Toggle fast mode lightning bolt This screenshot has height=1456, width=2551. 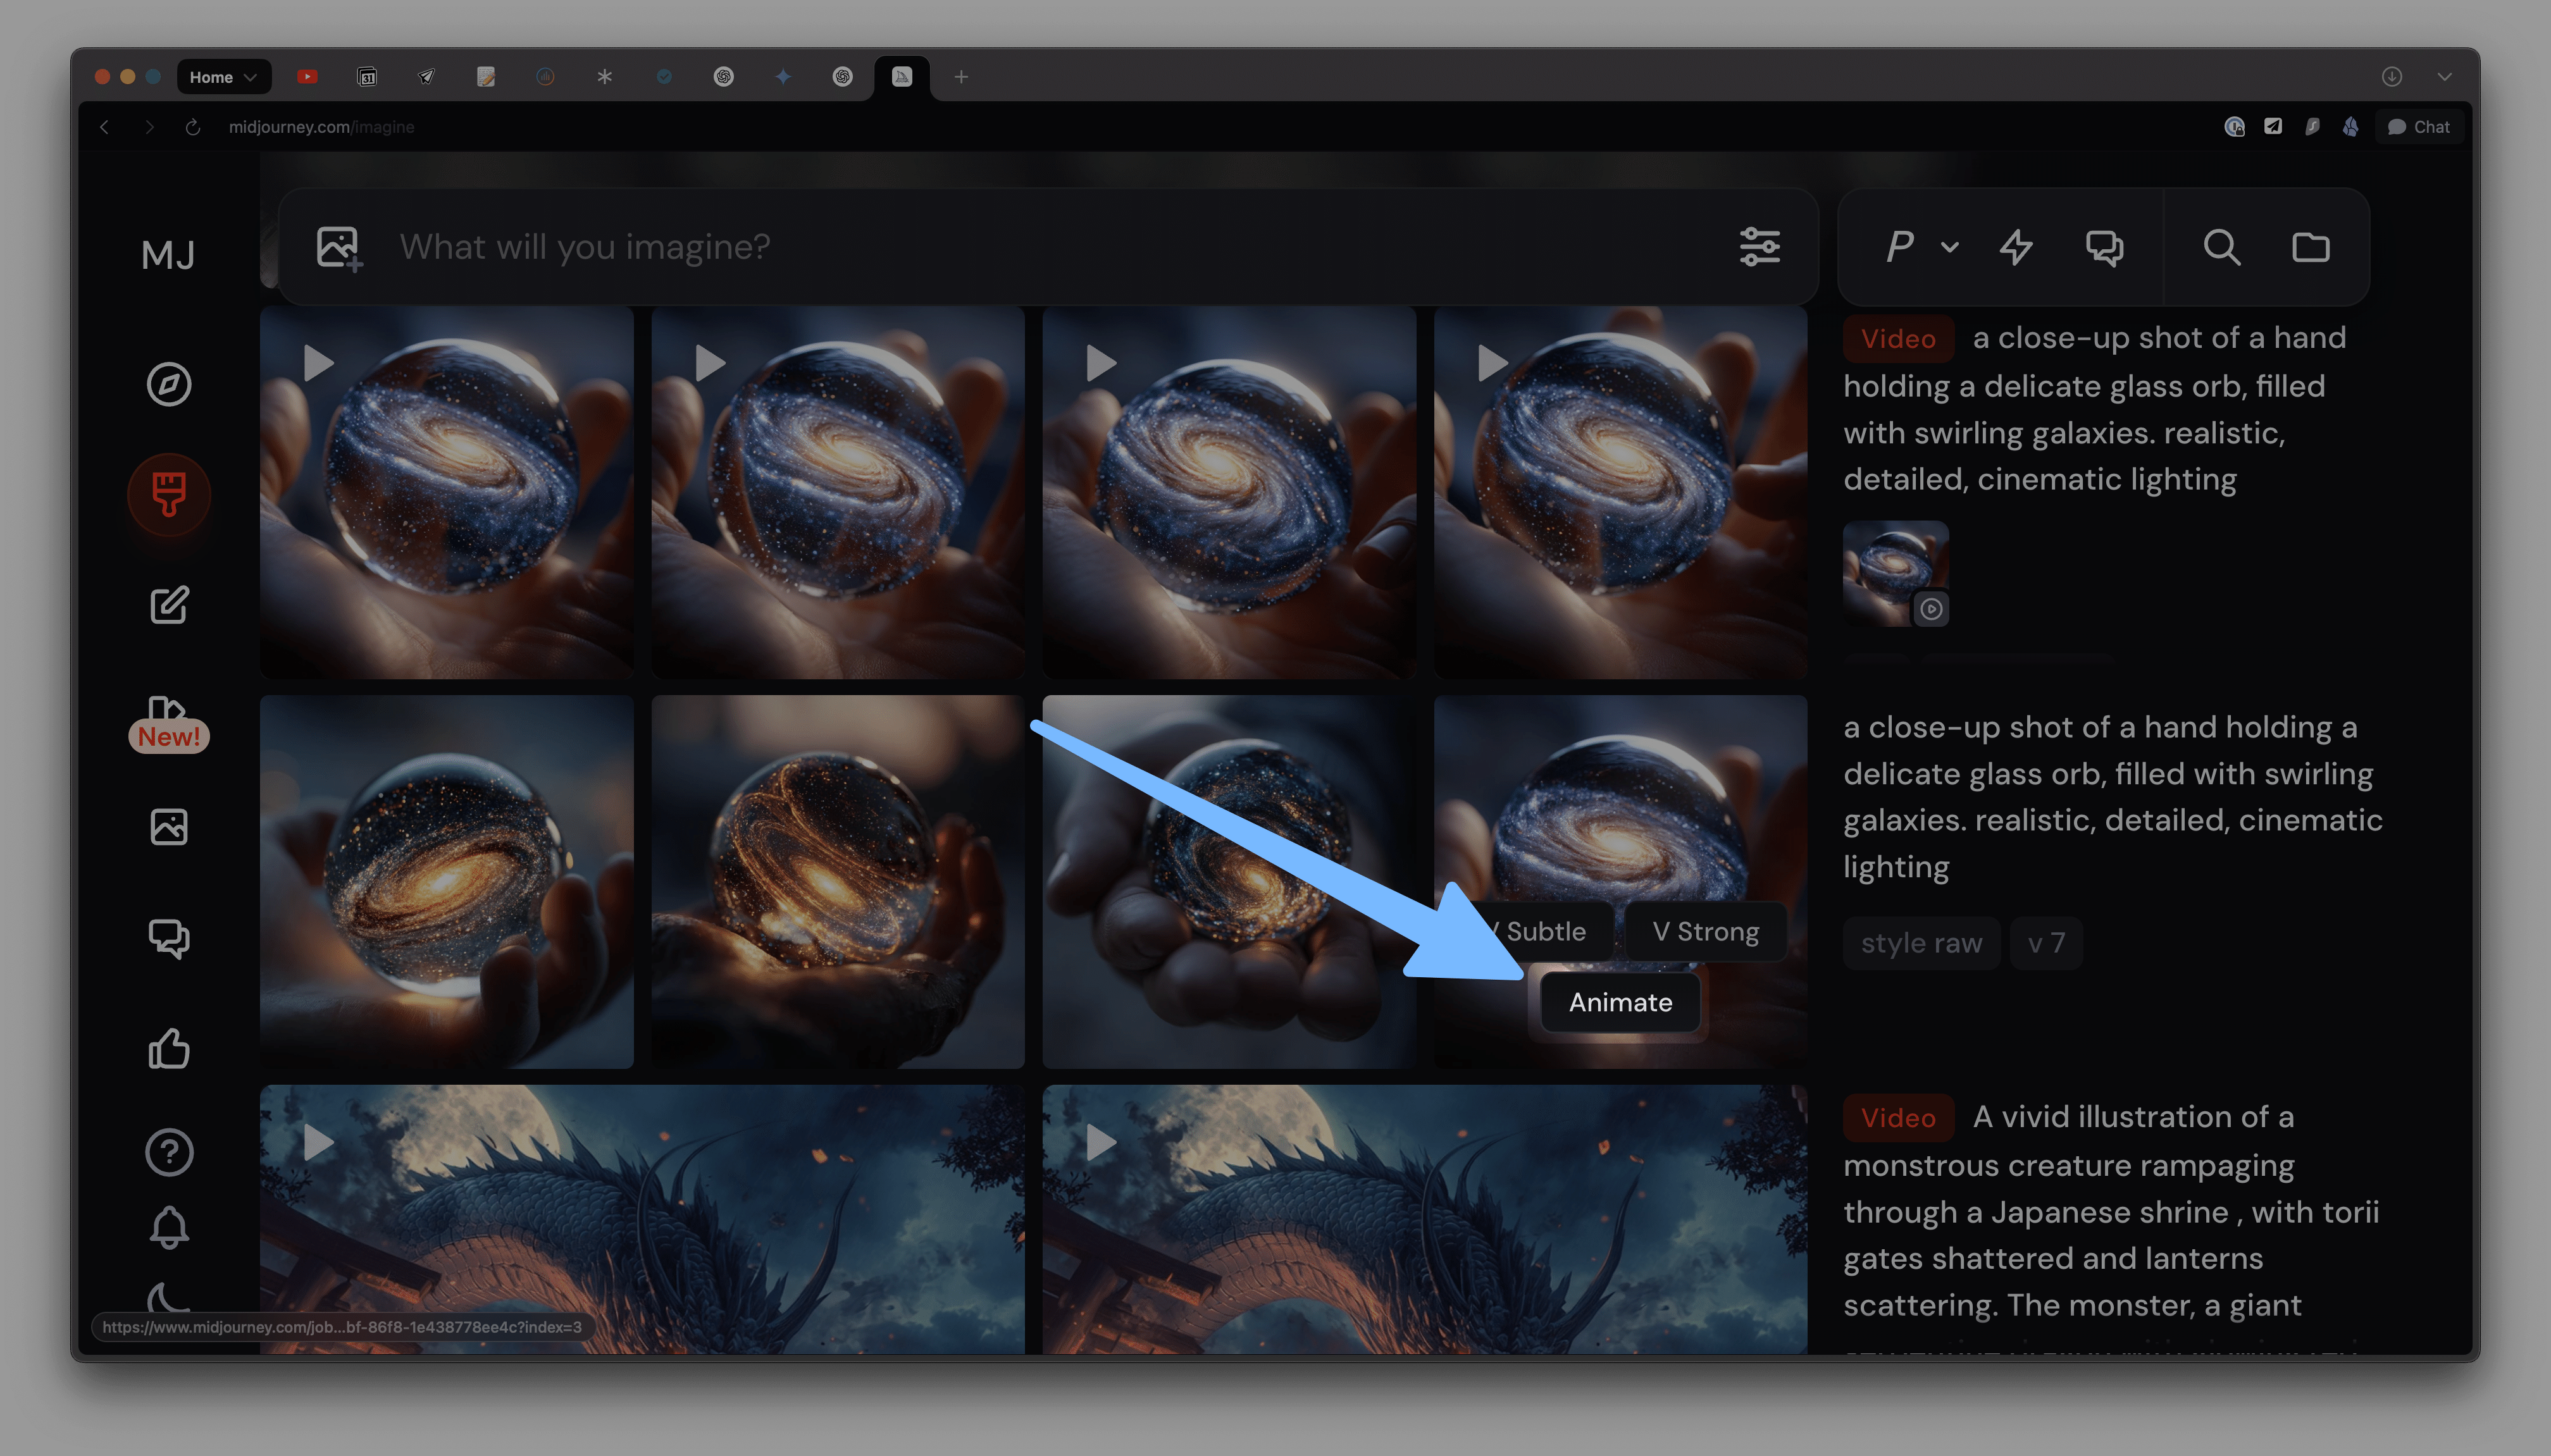pyautogui.click(x=2015, y=247)
